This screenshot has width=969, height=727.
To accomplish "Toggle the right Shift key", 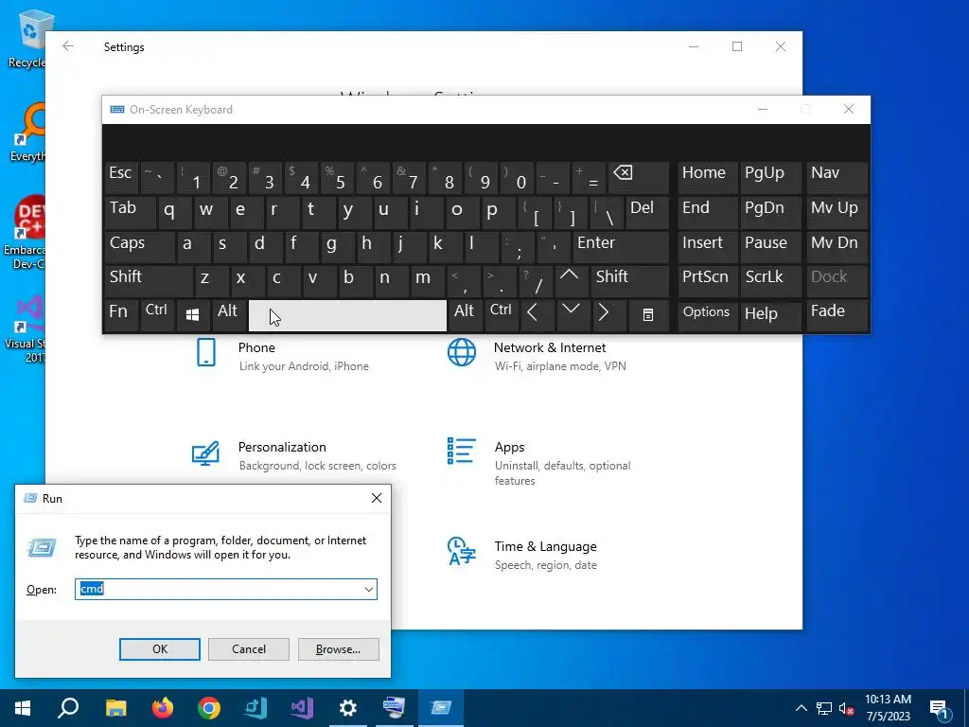I will click(x=629, y=281).
